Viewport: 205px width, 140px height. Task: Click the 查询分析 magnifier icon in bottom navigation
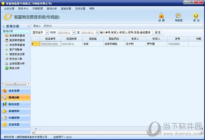[x=4, y=97]
